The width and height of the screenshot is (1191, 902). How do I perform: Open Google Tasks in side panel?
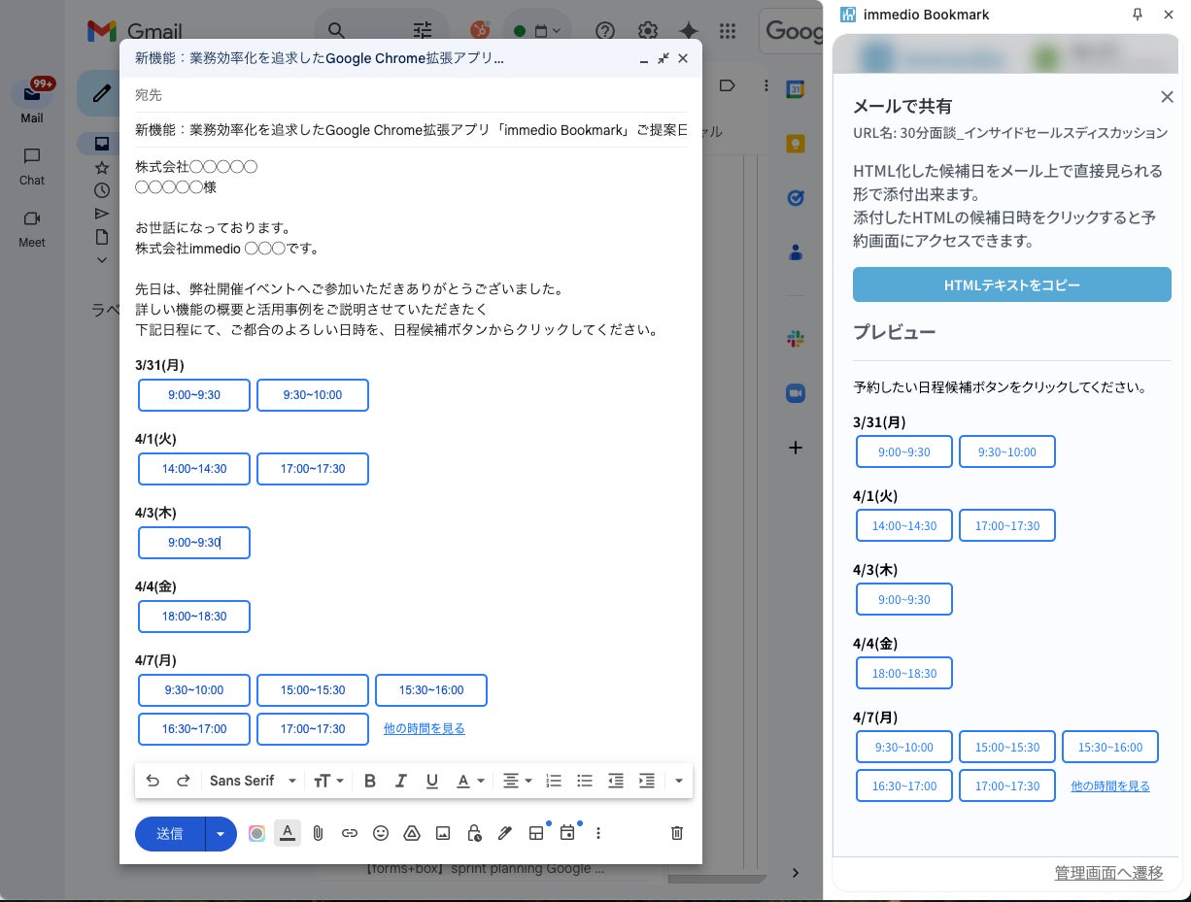796,198
